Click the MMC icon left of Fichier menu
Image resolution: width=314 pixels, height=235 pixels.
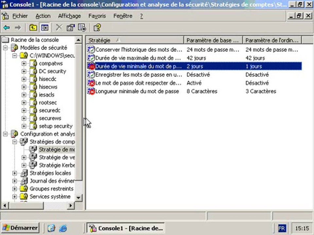tap(5, 16)
